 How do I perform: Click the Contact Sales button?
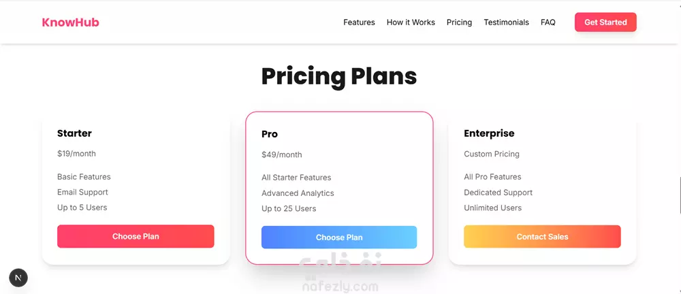[x=542, y=237]
